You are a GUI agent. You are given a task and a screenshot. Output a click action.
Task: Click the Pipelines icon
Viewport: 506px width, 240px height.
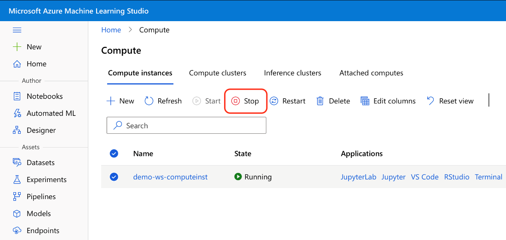click(x=17, y=196)
